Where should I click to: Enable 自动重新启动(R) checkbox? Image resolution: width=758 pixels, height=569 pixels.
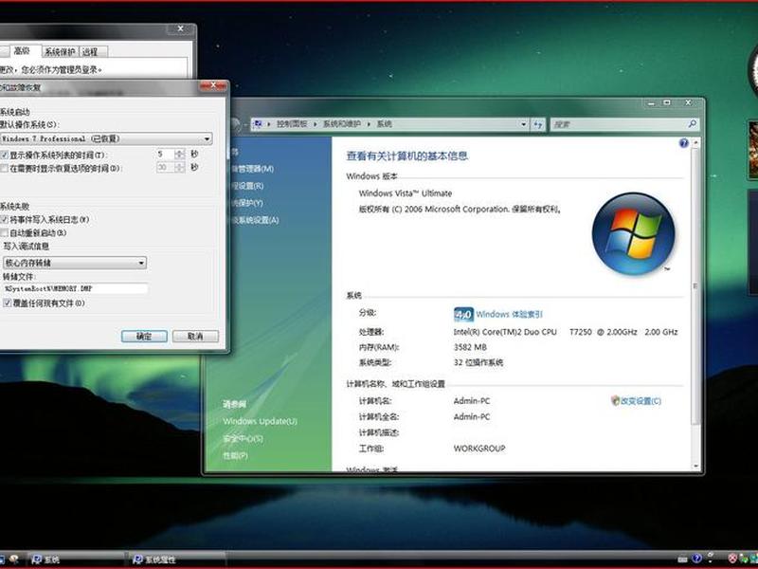pos(5,232)
